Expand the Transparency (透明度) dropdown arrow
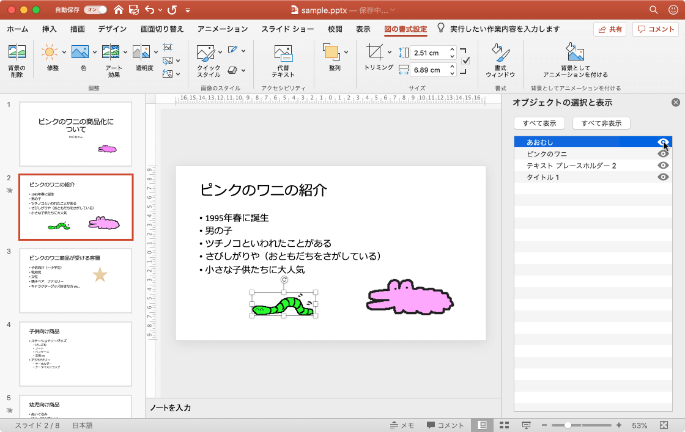685x432 pixels. click(155, 51)
